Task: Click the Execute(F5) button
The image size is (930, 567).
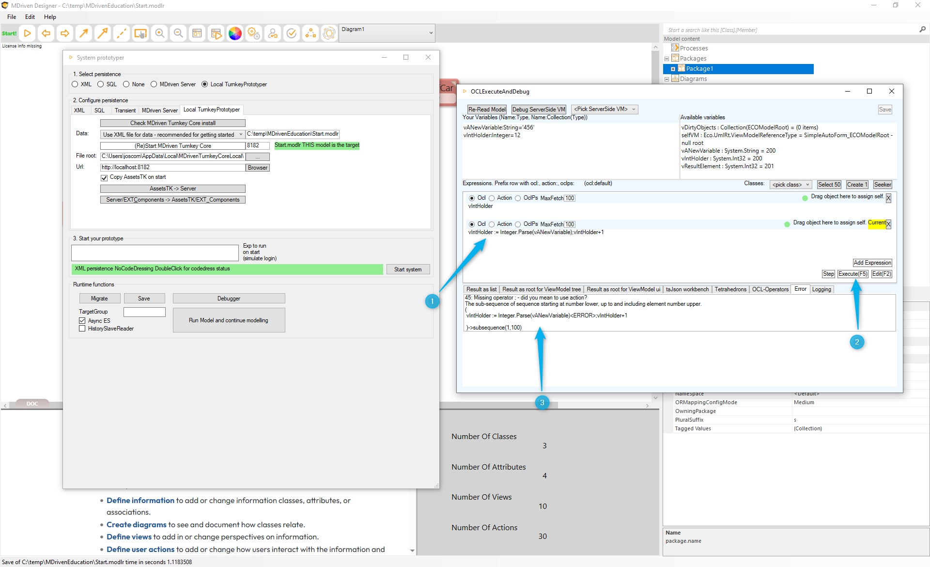Action: tap(852, 274)
